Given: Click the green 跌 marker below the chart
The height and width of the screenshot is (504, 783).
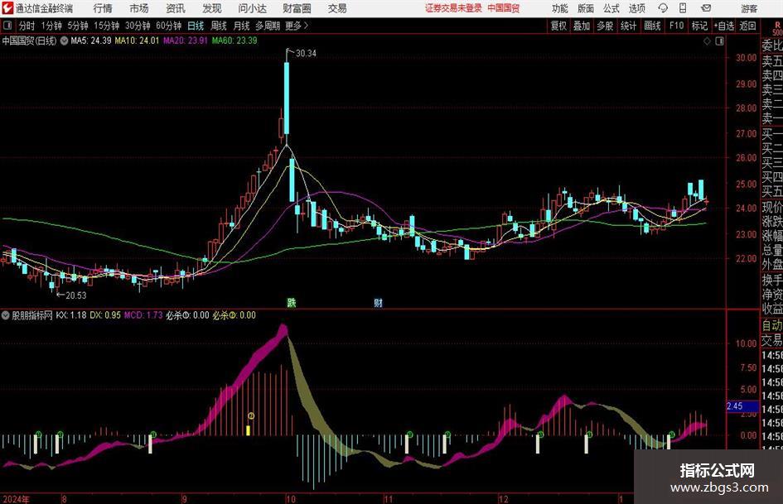Looking at the screenshot, I should click(x=291, y=302).
